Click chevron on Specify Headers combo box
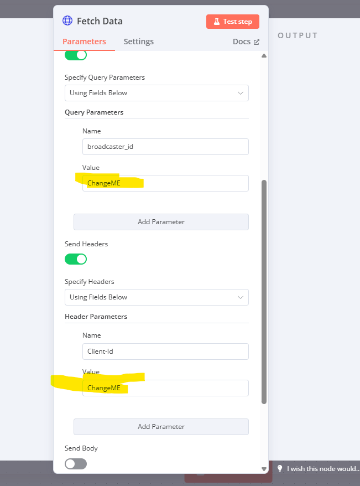Screen dimensions: 360x486 tap(240, 297)
